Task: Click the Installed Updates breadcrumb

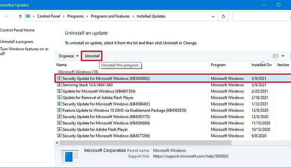Action: point(151,17)
